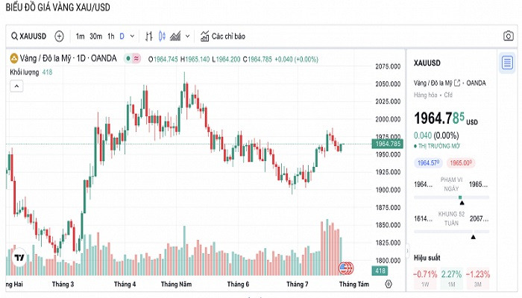Screen dimensions: 522x298
Task: Pick the area chart style icon
Action: tap(175, 36)
